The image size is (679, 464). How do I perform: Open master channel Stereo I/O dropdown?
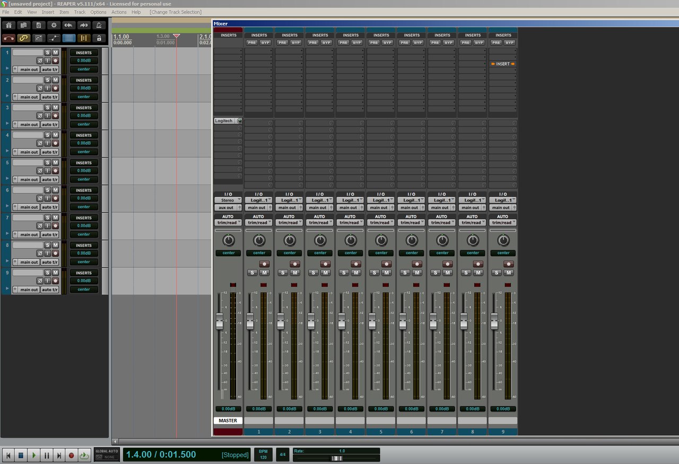click(228, 200)
